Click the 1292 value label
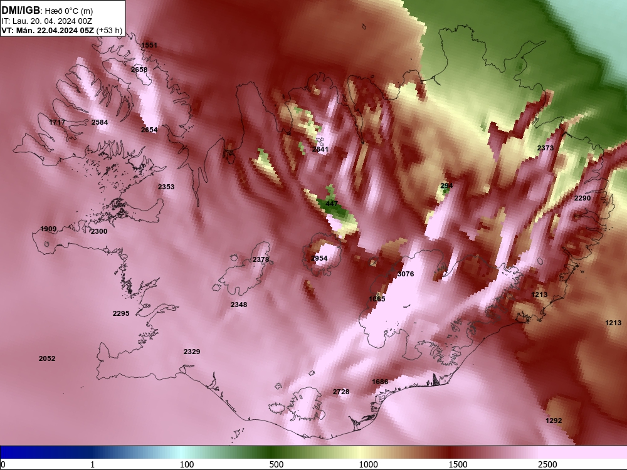The height and width of the screenshot is (470, 627). pos(554,421)
